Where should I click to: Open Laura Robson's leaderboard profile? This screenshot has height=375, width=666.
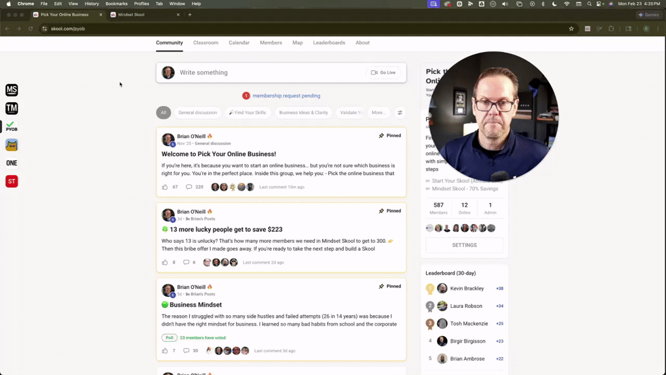(x=466, y=306)
